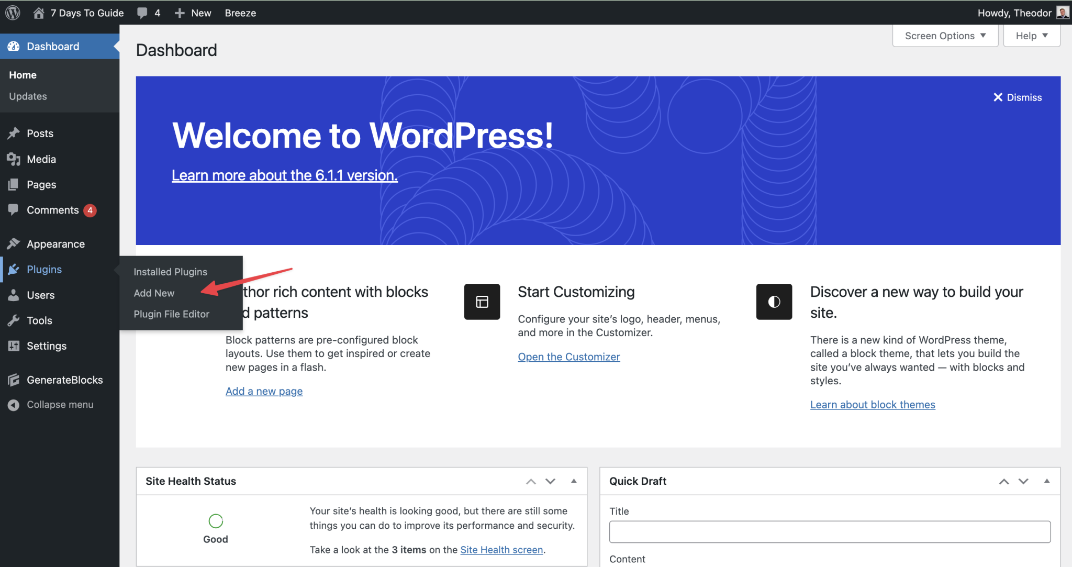
Task: Open the Media library icon
Action: pyautogui.click(x=14, y=159)
